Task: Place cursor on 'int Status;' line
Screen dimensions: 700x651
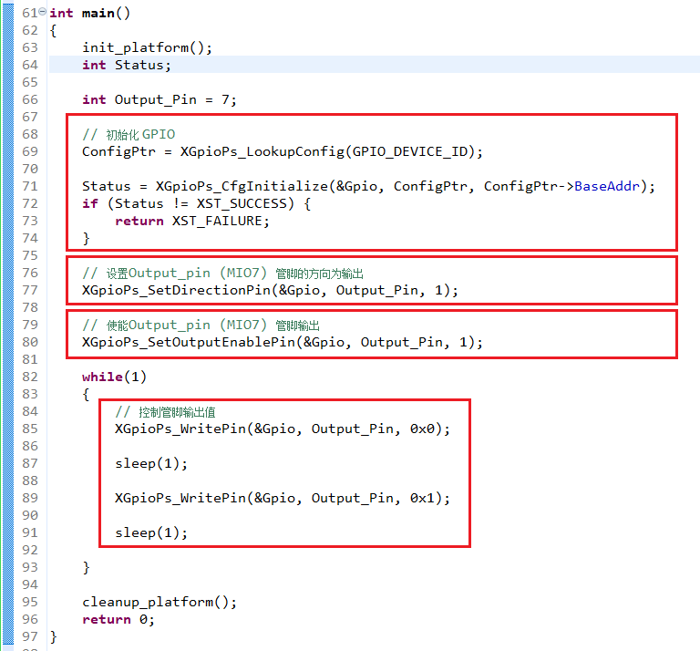Action: click(127, 65)
